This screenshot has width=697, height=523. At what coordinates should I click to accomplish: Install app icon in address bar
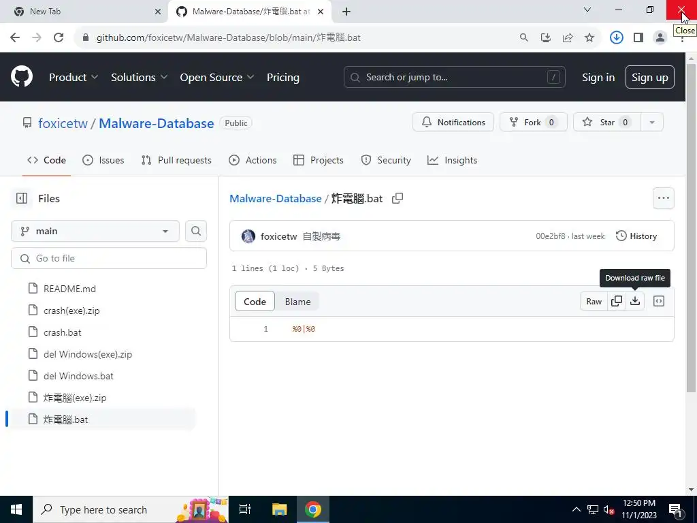546,38
